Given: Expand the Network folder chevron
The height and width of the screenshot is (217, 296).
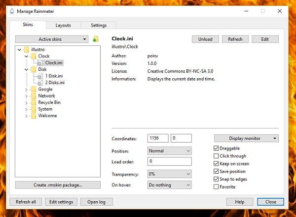Looking at the screenshot, I should 26,96.
